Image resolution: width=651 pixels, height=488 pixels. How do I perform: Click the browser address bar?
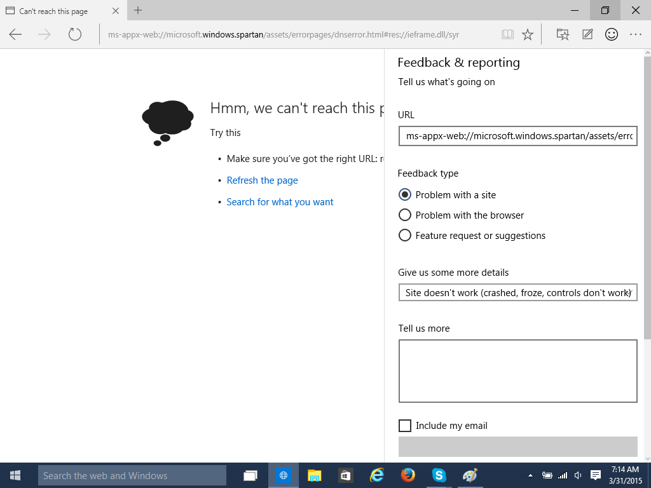click(283, 34)
